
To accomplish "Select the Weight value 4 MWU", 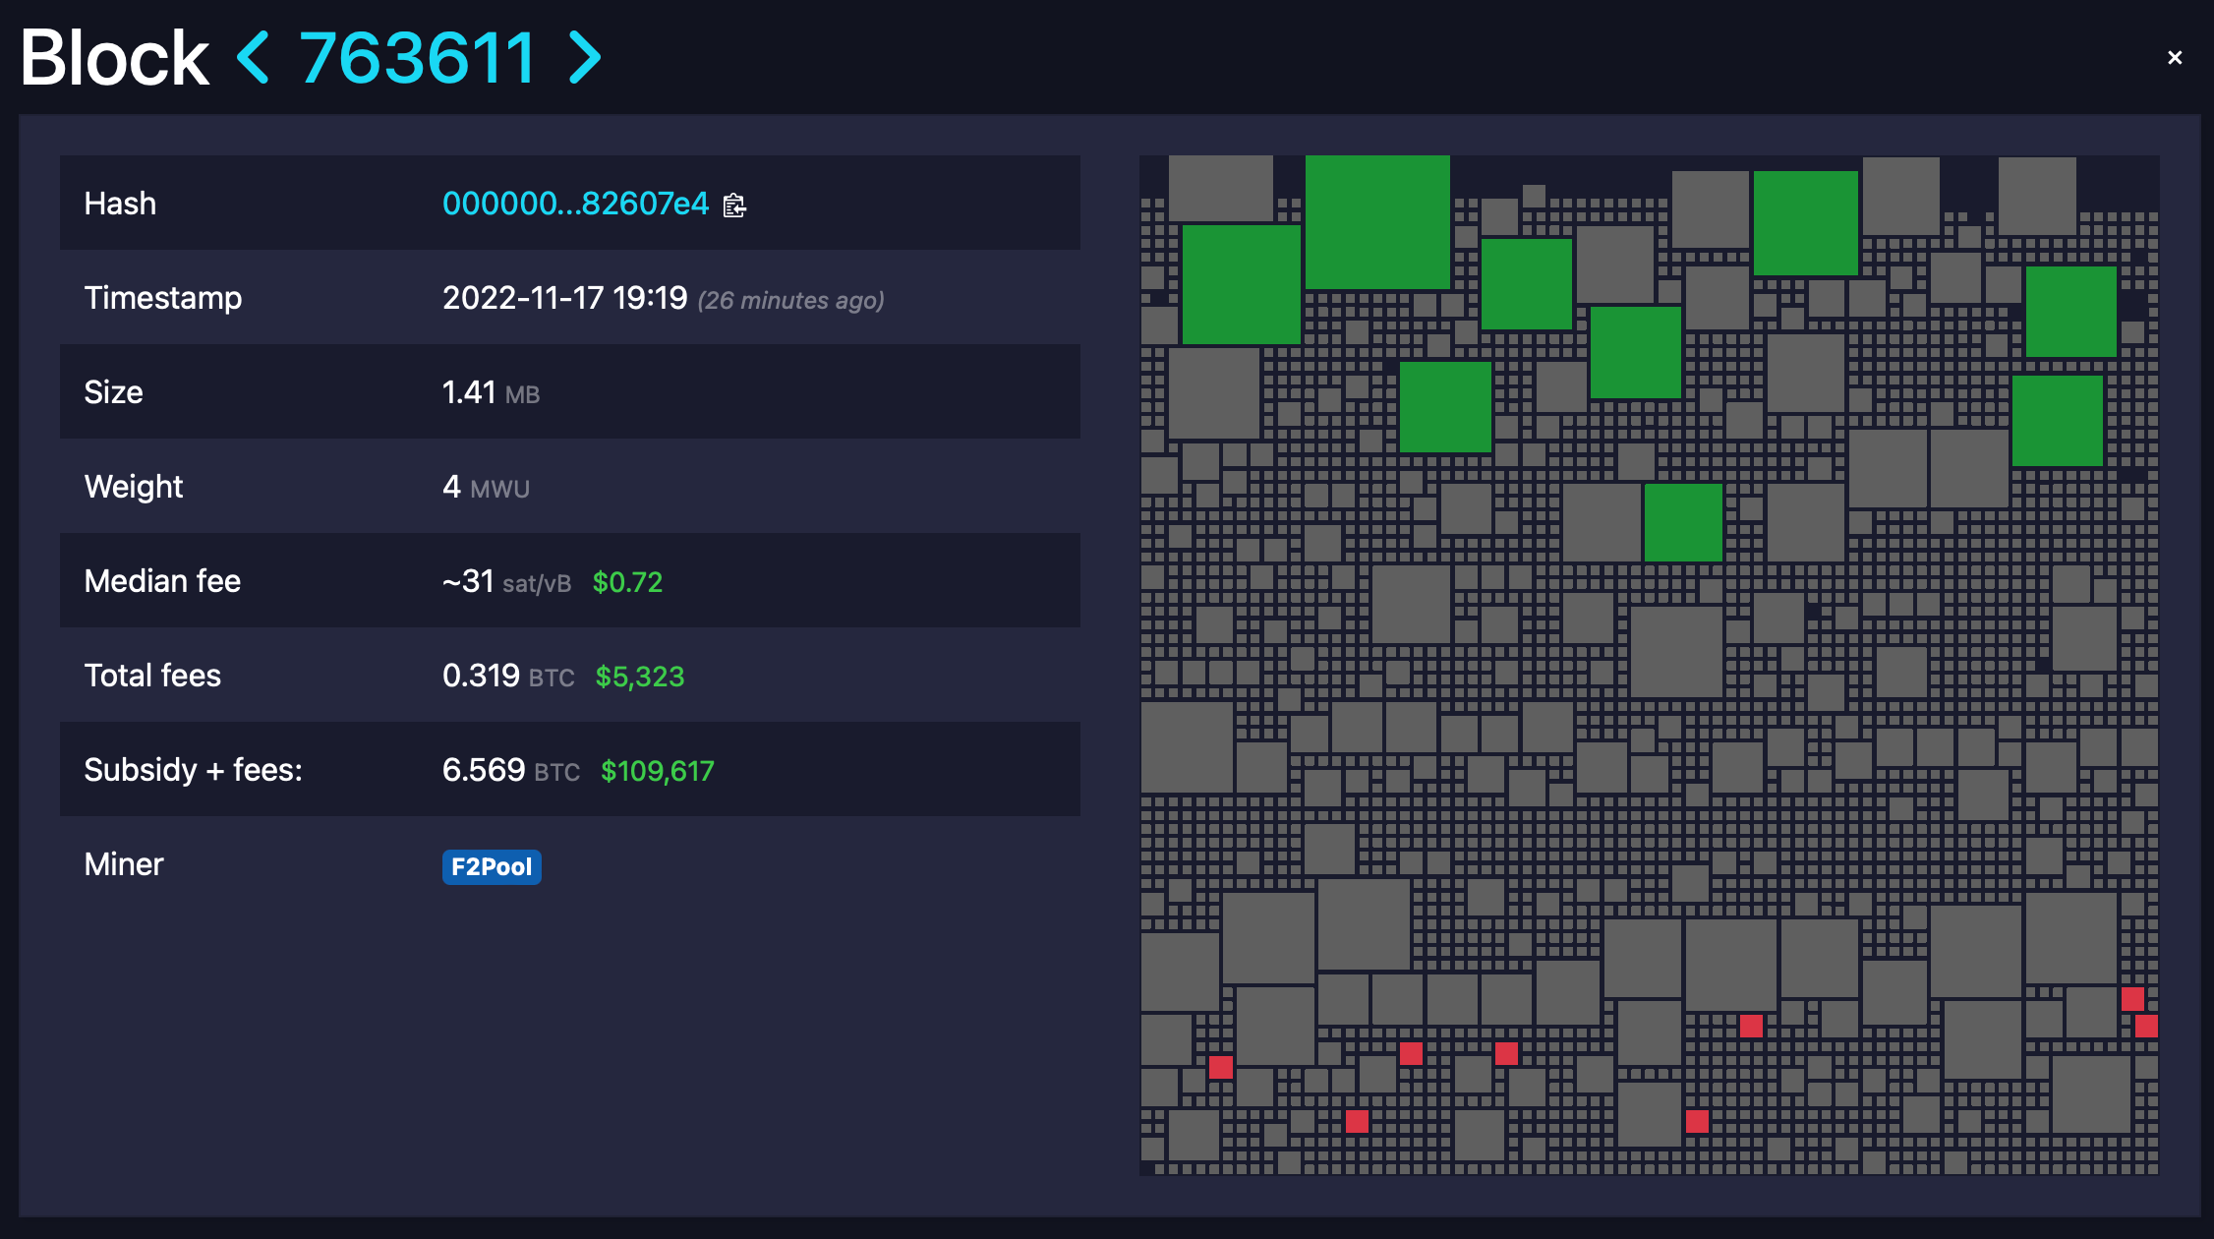I will (486, 487).
